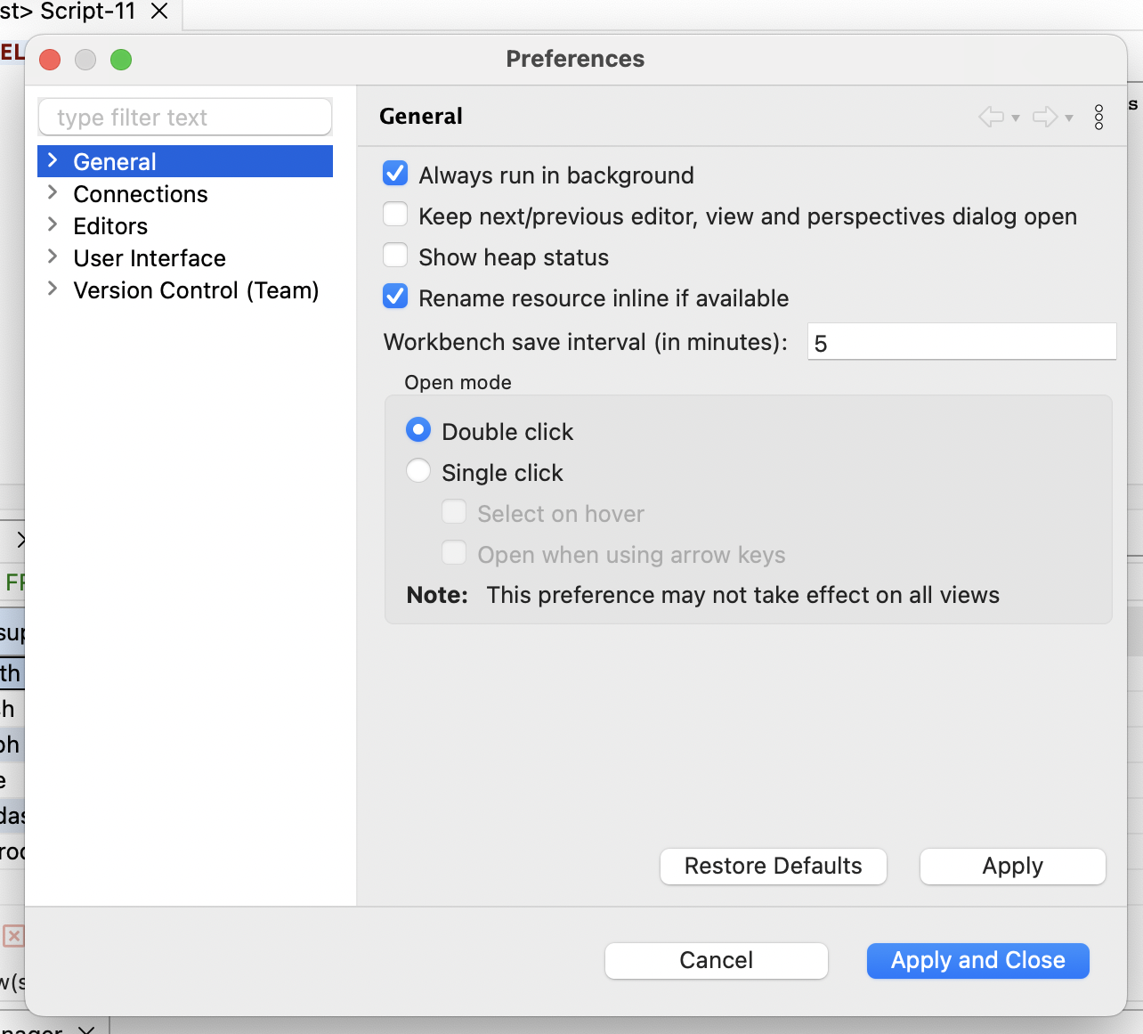Select the Double click open mode
1143x1034 pixels.
pyautogui.click(x=418, y=431)
